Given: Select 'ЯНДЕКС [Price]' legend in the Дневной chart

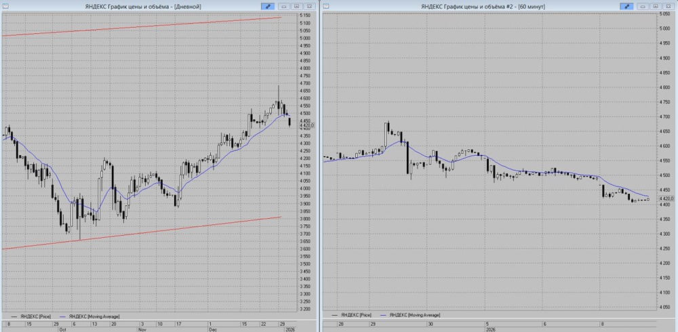Looking at the screenshot, I should [35, 316].
